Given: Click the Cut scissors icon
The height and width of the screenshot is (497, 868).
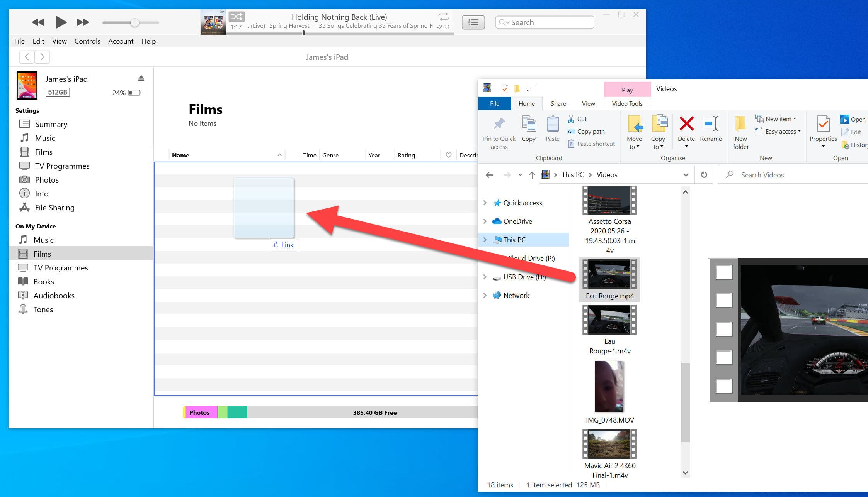Looking at the screenshot, I should tap(571, 119).
